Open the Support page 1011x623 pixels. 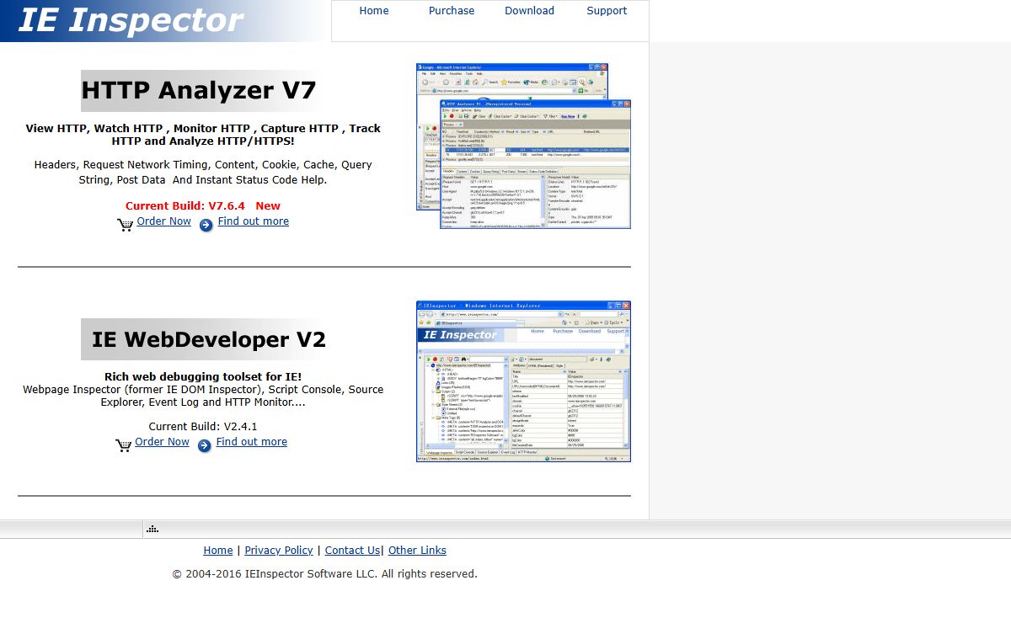607,11
